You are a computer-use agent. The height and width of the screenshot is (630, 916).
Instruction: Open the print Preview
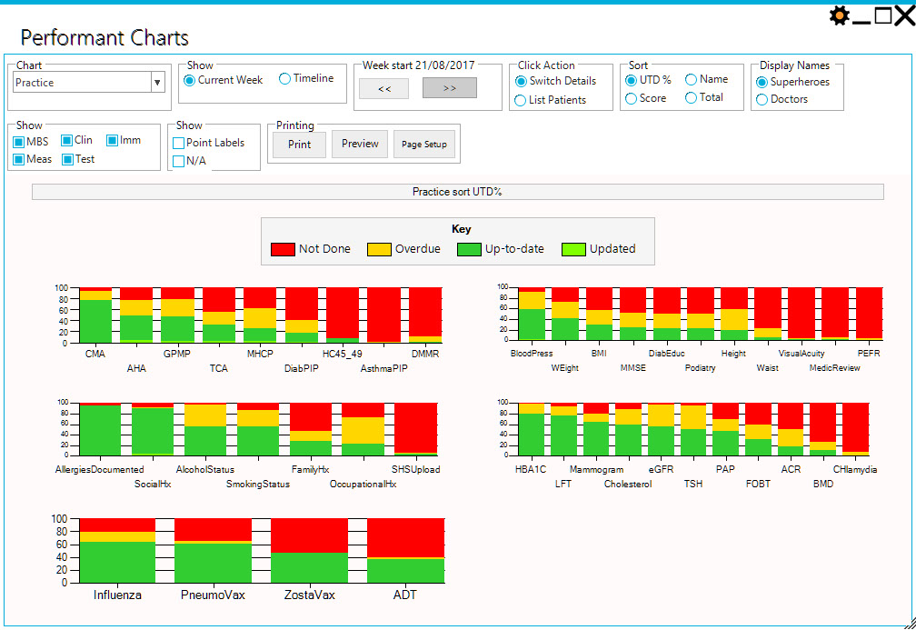tap(360, 144)
